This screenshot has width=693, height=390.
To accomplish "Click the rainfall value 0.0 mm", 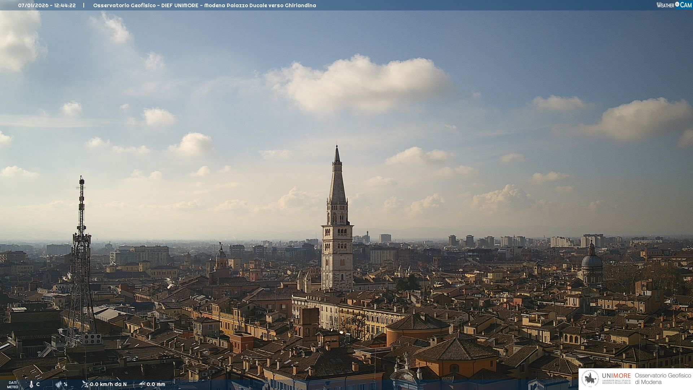I will click(x=156, y=384).
